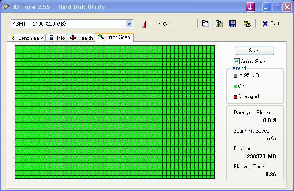Click the 'Elapsed Time' label

pyautogui.click(x=249, y=167)
